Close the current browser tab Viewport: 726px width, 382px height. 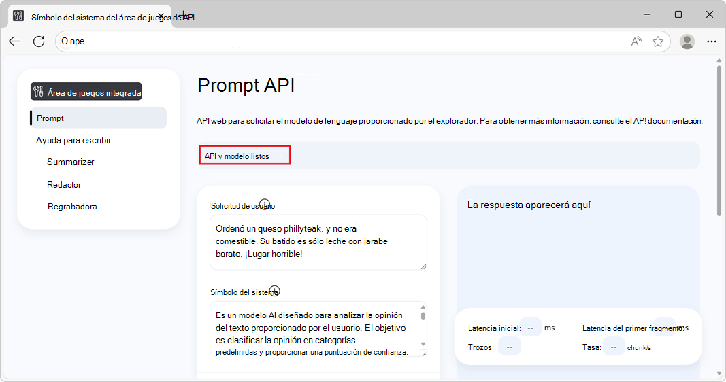click(x=161, y=16)
